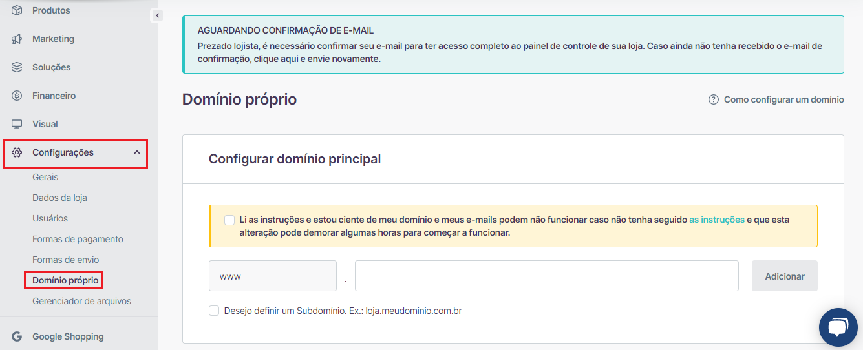863x350 pixels.
Task: Open Formas de pagamento settings
Action: 78,239
